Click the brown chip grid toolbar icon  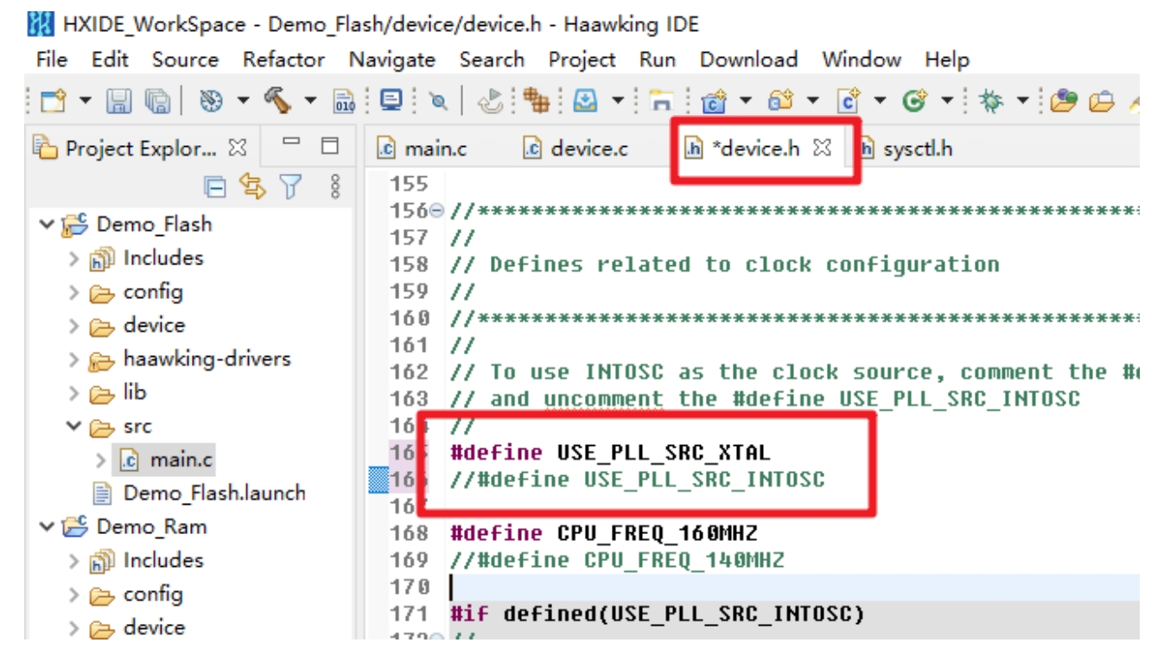(536, 102)
